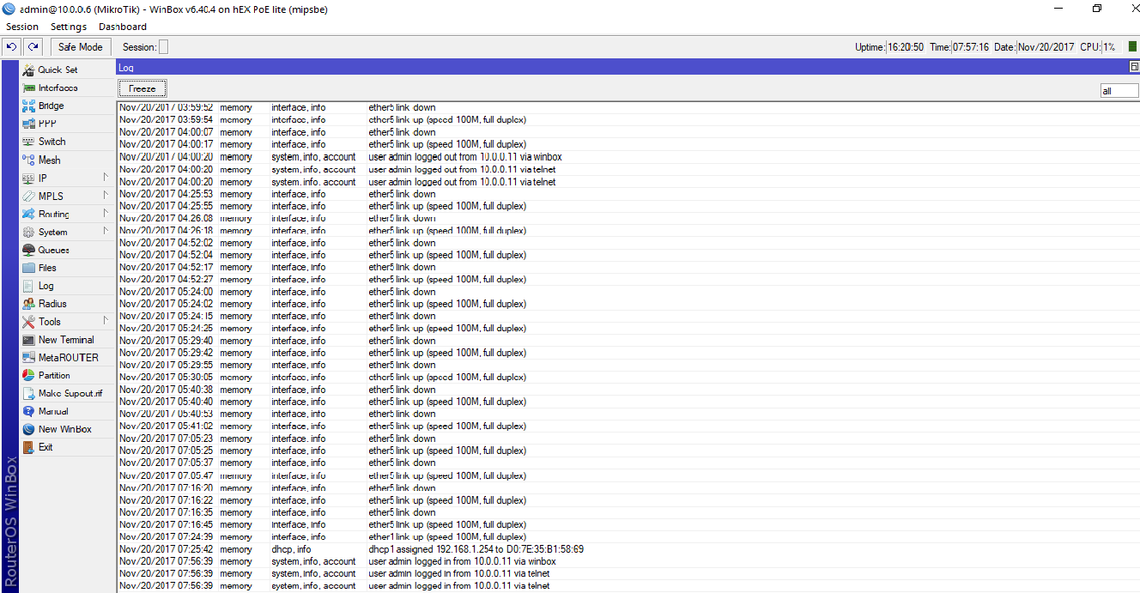Click Make Supout.rif in the sidebar
Viewport: 1140px width, 593px height.
coord(70,394)
